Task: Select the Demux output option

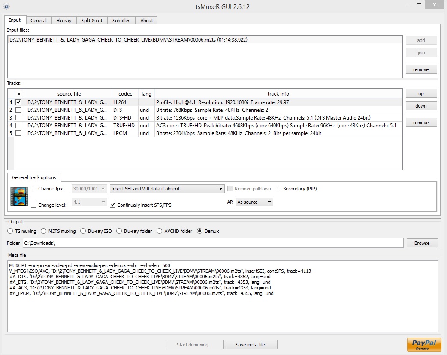Action: pos(200,231)
